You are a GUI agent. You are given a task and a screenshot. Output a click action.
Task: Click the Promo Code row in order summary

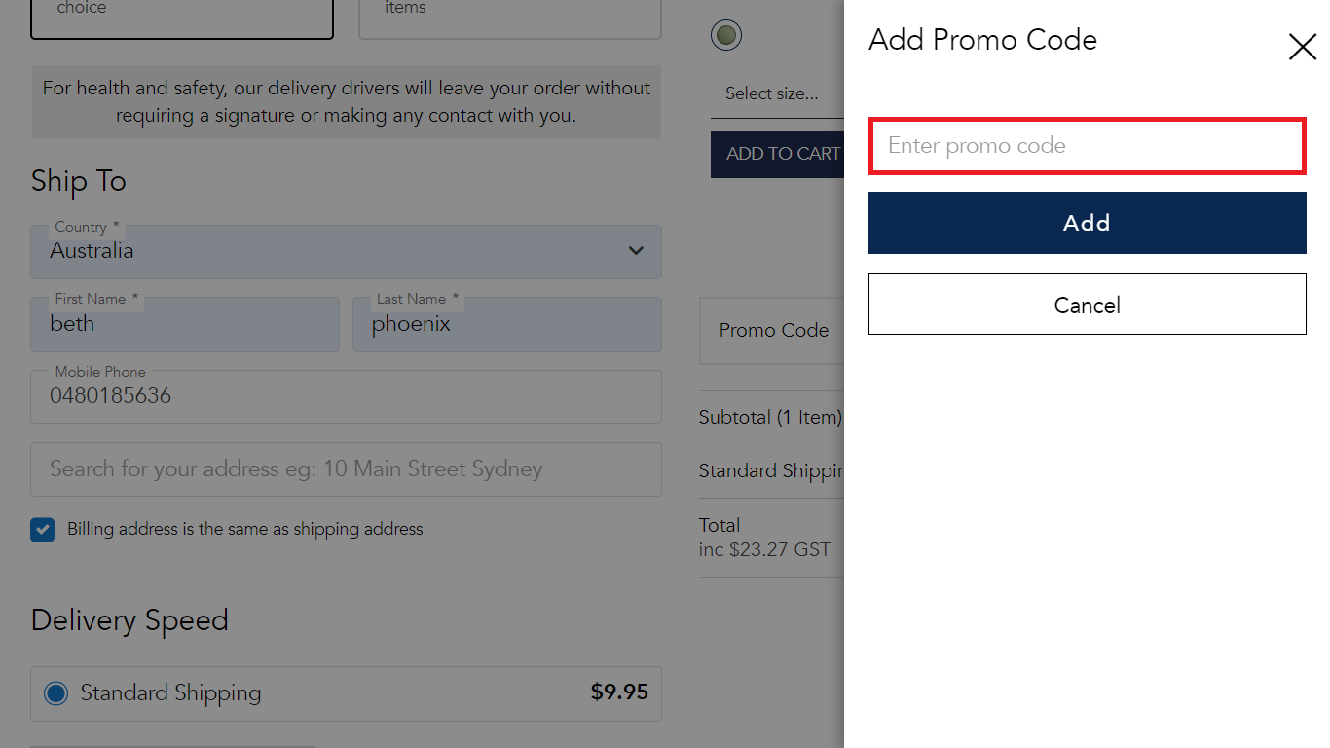click(x=774, y=331)
